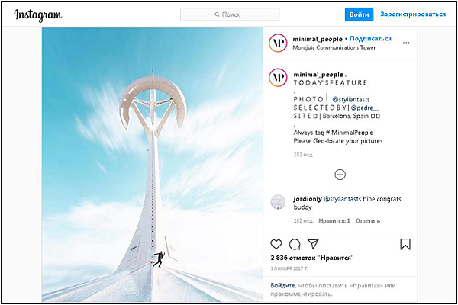
Task: Click the 182 нед. caption timestamp
Action: point(304,154)
